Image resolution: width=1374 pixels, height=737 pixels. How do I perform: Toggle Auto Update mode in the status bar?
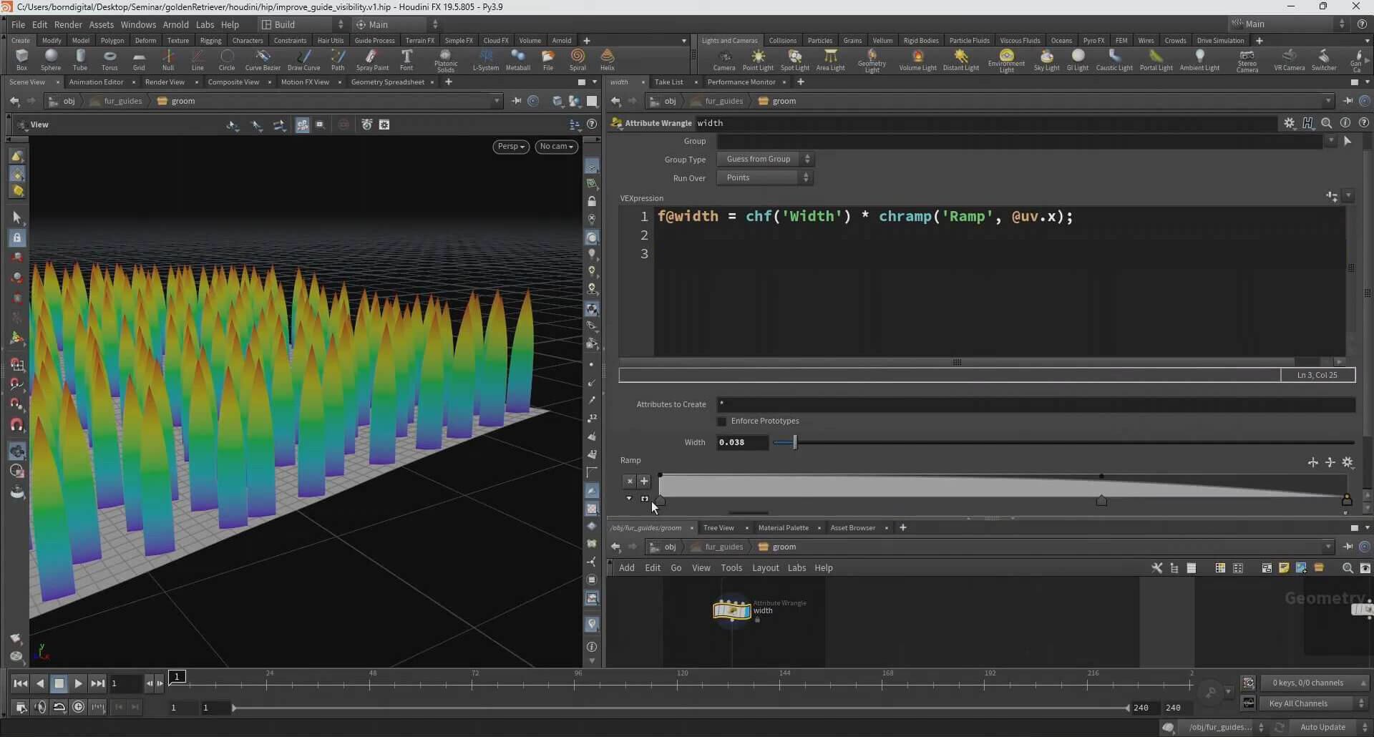(x=1323, y=727)
